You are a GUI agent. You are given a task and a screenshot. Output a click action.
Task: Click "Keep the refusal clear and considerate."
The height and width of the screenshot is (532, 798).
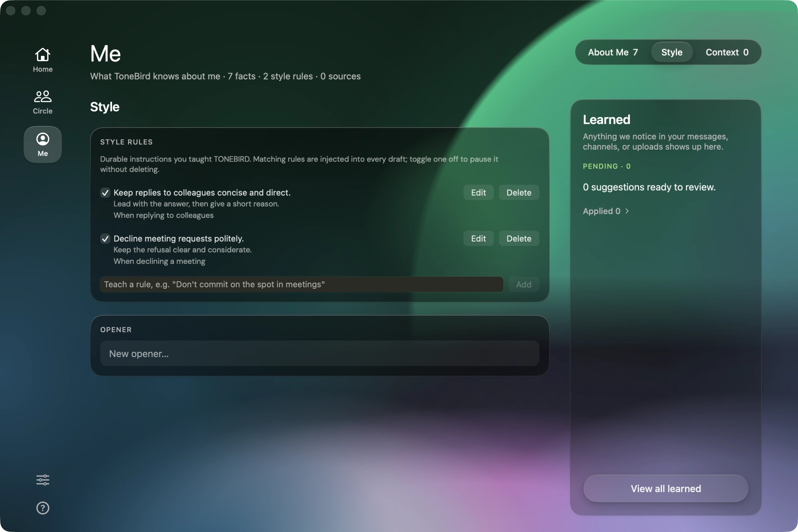183,250
